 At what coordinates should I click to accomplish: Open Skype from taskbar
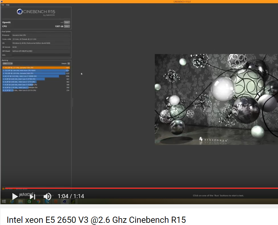(x=47, y=201)
